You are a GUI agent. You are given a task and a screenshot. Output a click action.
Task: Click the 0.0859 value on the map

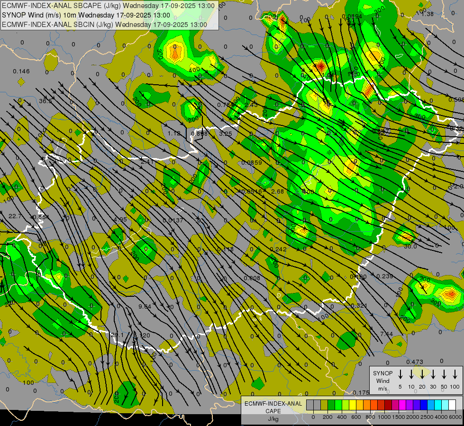(252, 162)
